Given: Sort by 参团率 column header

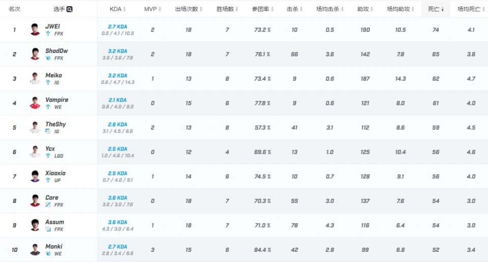Looking at the screenshot, I should click(263, 9).
